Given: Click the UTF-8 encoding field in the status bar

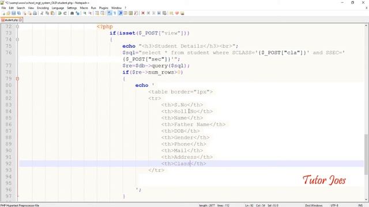Looking at the screenshot, I should (334, 205).
